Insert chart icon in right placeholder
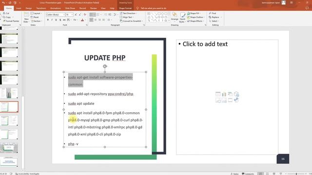This screenshot has width=312, height=175. coord(224,94)
